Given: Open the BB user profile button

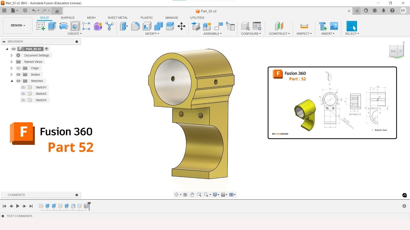Looking at the screenshot, I should point(403,11).
